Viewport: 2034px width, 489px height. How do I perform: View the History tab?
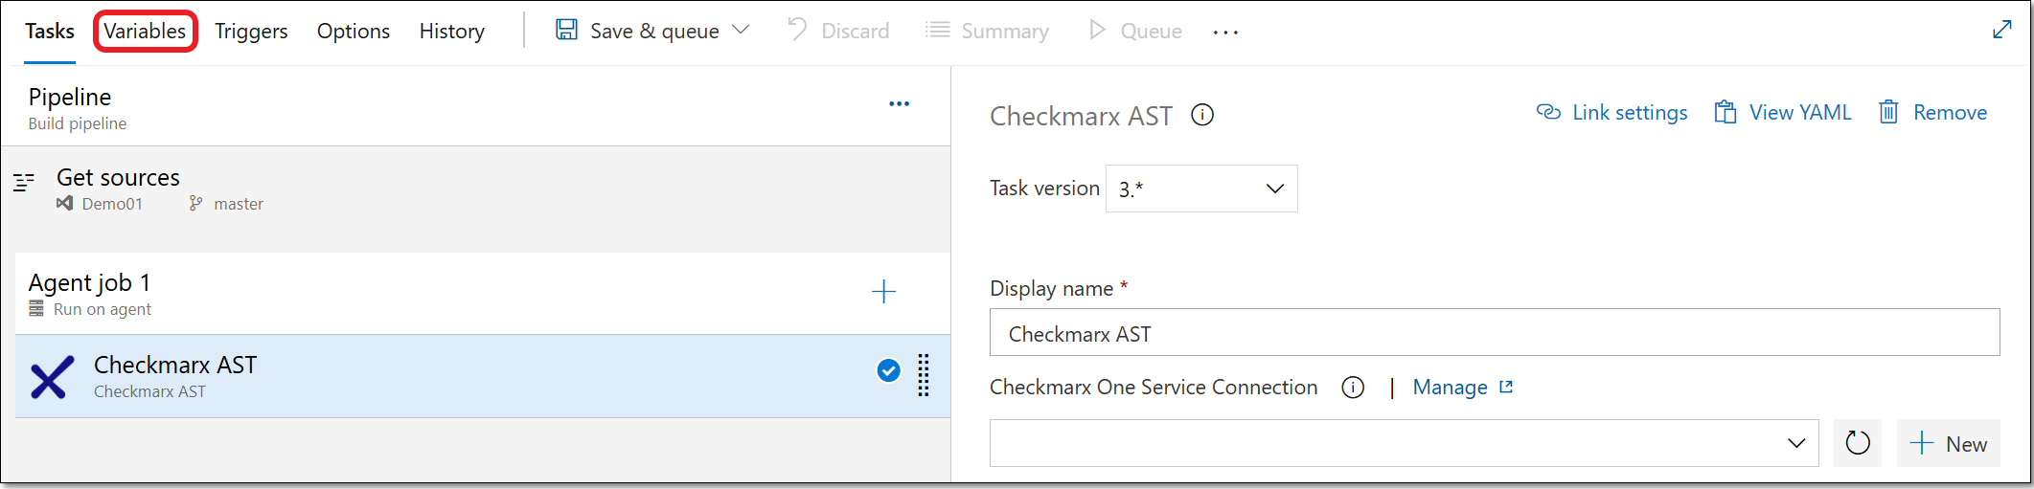(x=452, y=31)
